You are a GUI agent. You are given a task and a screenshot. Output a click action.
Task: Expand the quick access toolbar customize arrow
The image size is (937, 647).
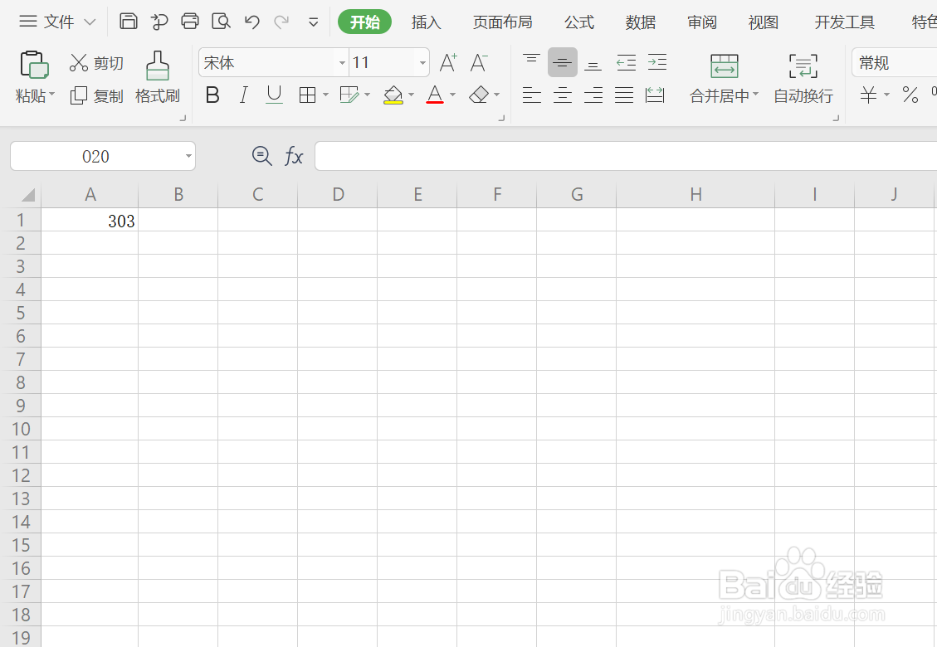313,22
